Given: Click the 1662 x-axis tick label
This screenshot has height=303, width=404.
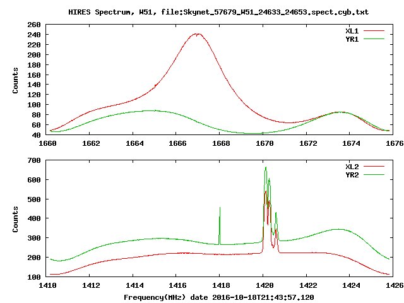Looking at the screenshot, I should tap(91, 143).
